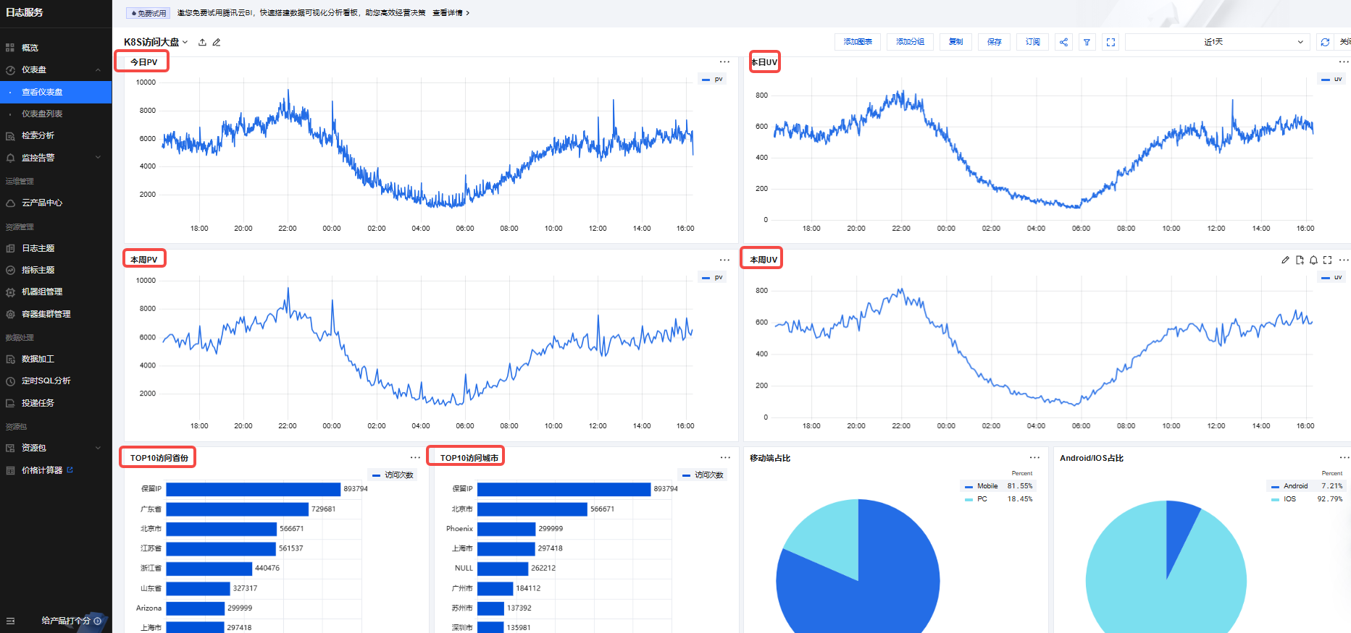Viewport: 1351px width, 633px height.
Task: Toggle the Android legend entry
Action: click(x=1307, y=486)
